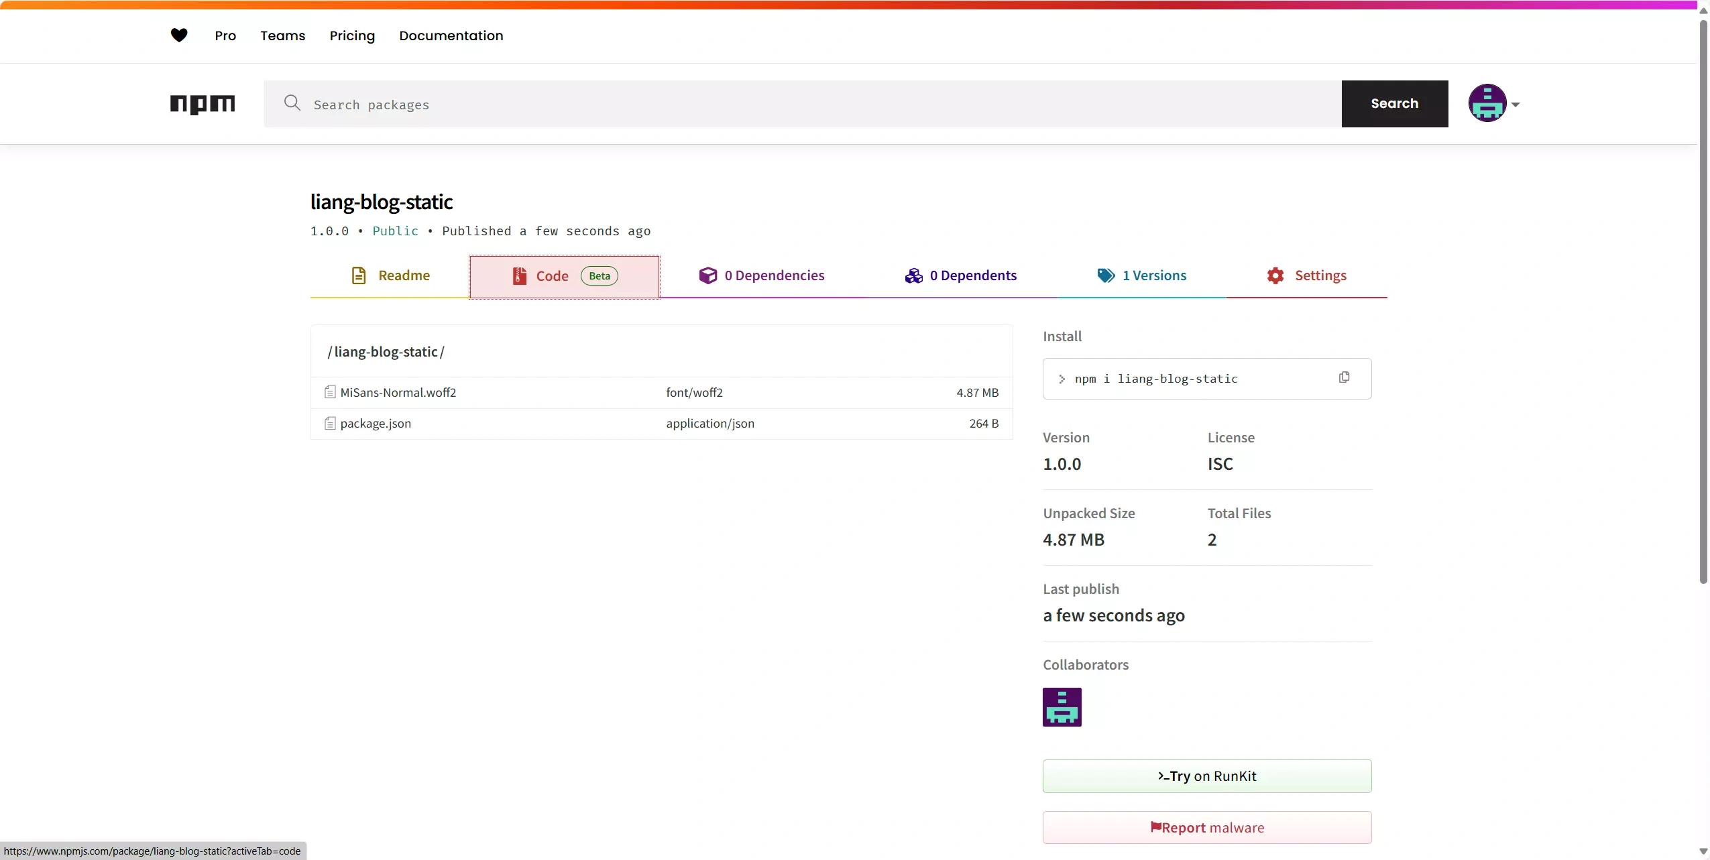The image size is (1710, 860).
Task: Open the package.json file
Action: 376,424
